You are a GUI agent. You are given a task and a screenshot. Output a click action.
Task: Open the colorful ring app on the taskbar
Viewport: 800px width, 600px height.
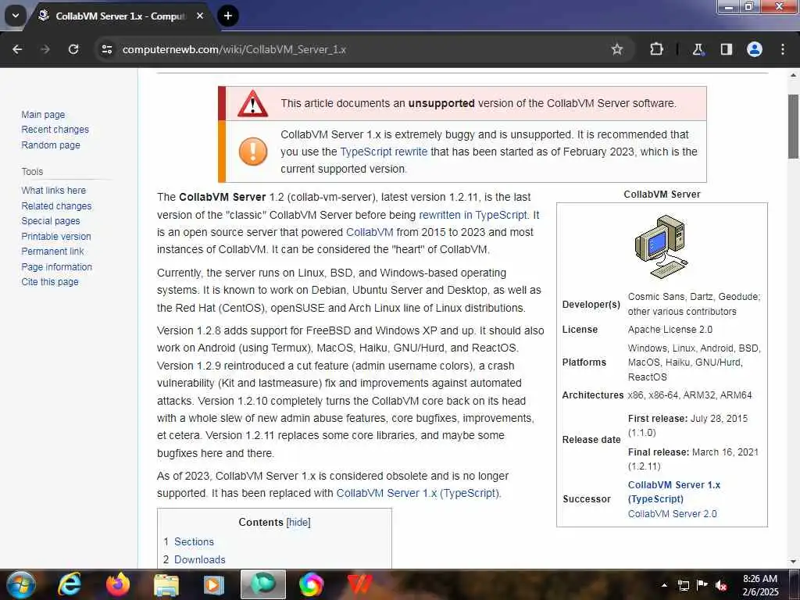point(311,584)
